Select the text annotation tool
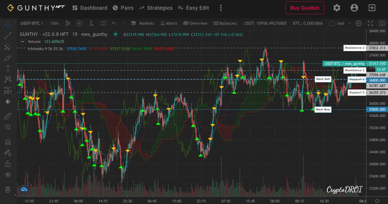The height and width of the screenshot is (204, 388). point(8,68)
